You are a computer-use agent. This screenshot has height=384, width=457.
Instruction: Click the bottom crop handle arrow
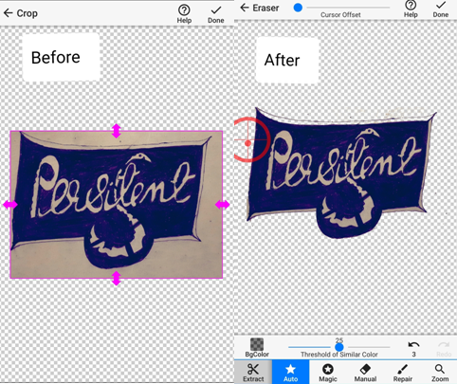tap(117, 278)
